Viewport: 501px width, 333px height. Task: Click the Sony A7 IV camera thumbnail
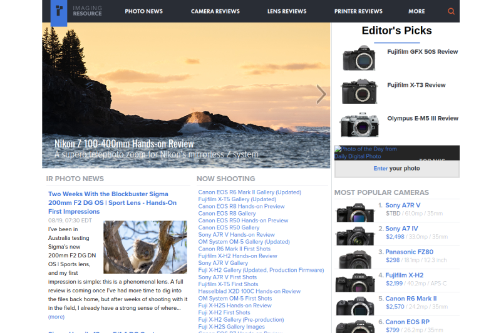pyautogui.click(x=355, y=235)
